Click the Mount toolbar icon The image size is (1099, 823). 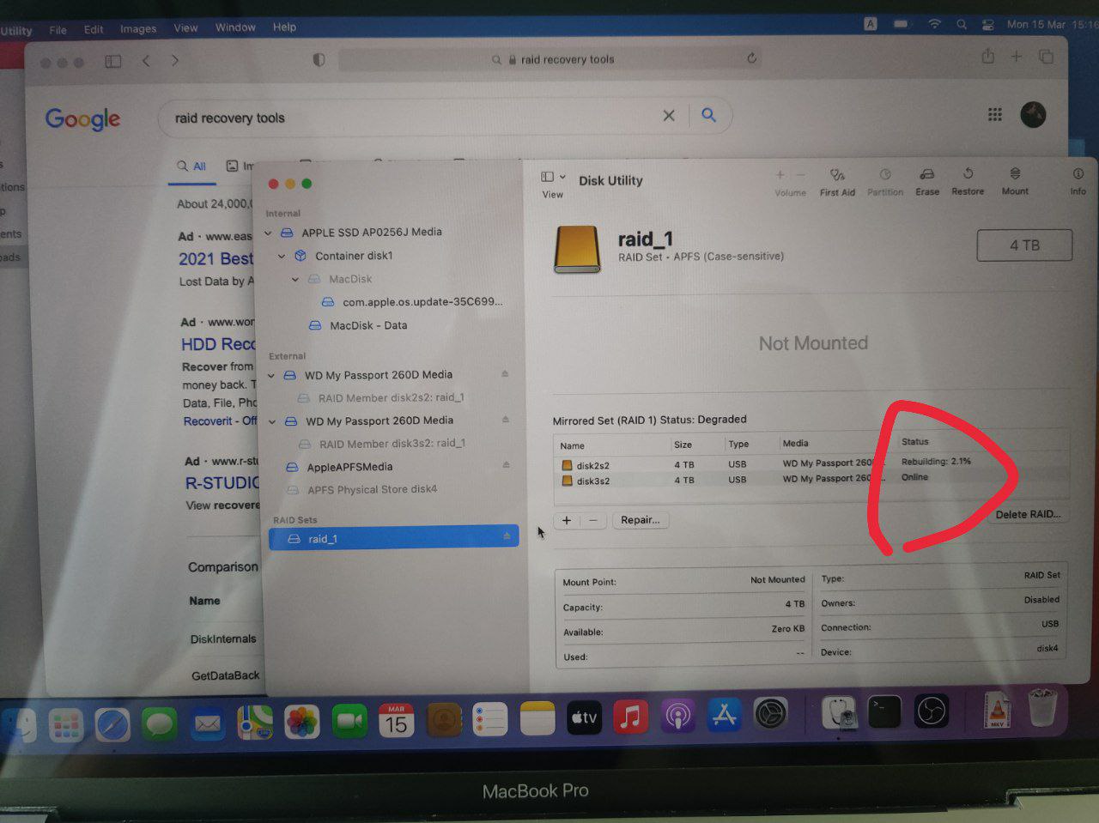point(1015,173)
